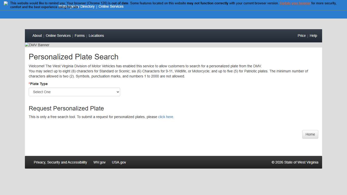Open Online Services in the blue header
Screen dimensions: 347x195
[111, 7]
